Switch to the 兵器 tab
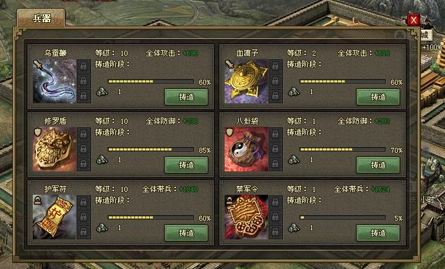 pos(41,18)
